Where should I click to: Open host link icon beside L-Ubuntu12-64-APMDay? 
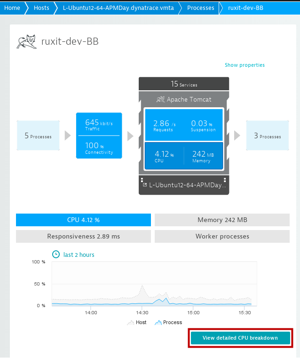[x=145, y=185]
